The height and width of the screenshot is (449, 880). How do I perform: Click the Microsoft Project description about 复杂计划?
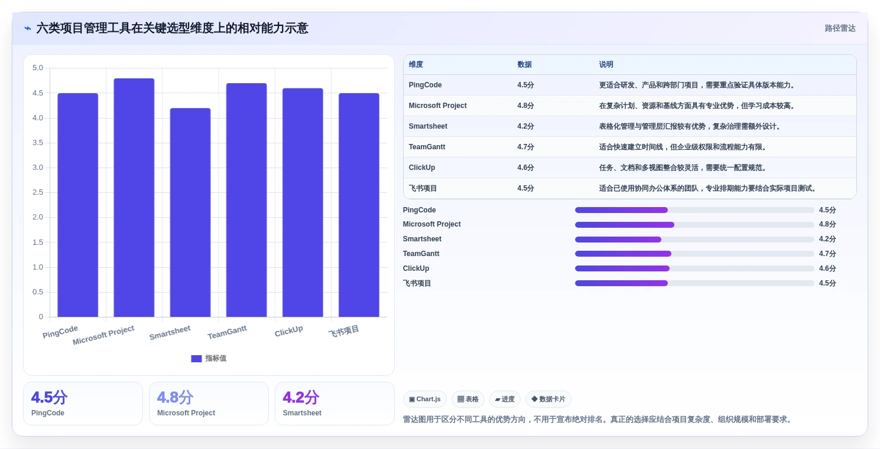[x=697, y=106]
